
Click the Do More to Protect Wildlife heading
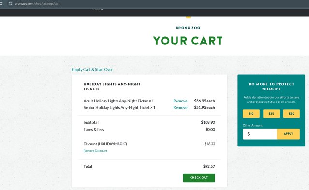tap(271, 87)
